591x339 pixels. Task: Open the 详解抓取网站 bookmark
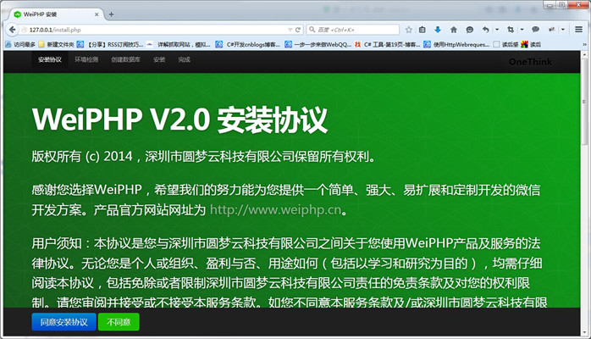tap(179, 45)
